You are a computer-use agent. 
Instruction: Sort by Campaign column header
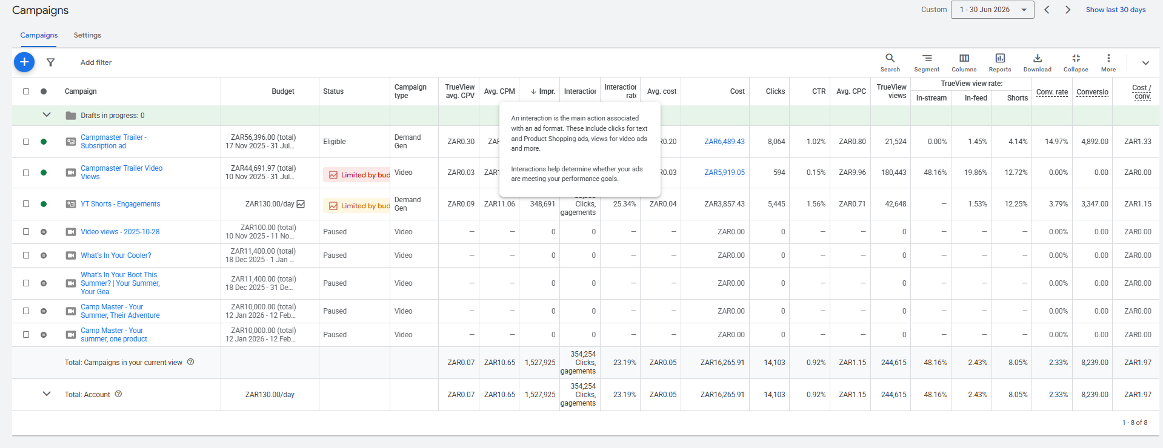pos(81,91)
